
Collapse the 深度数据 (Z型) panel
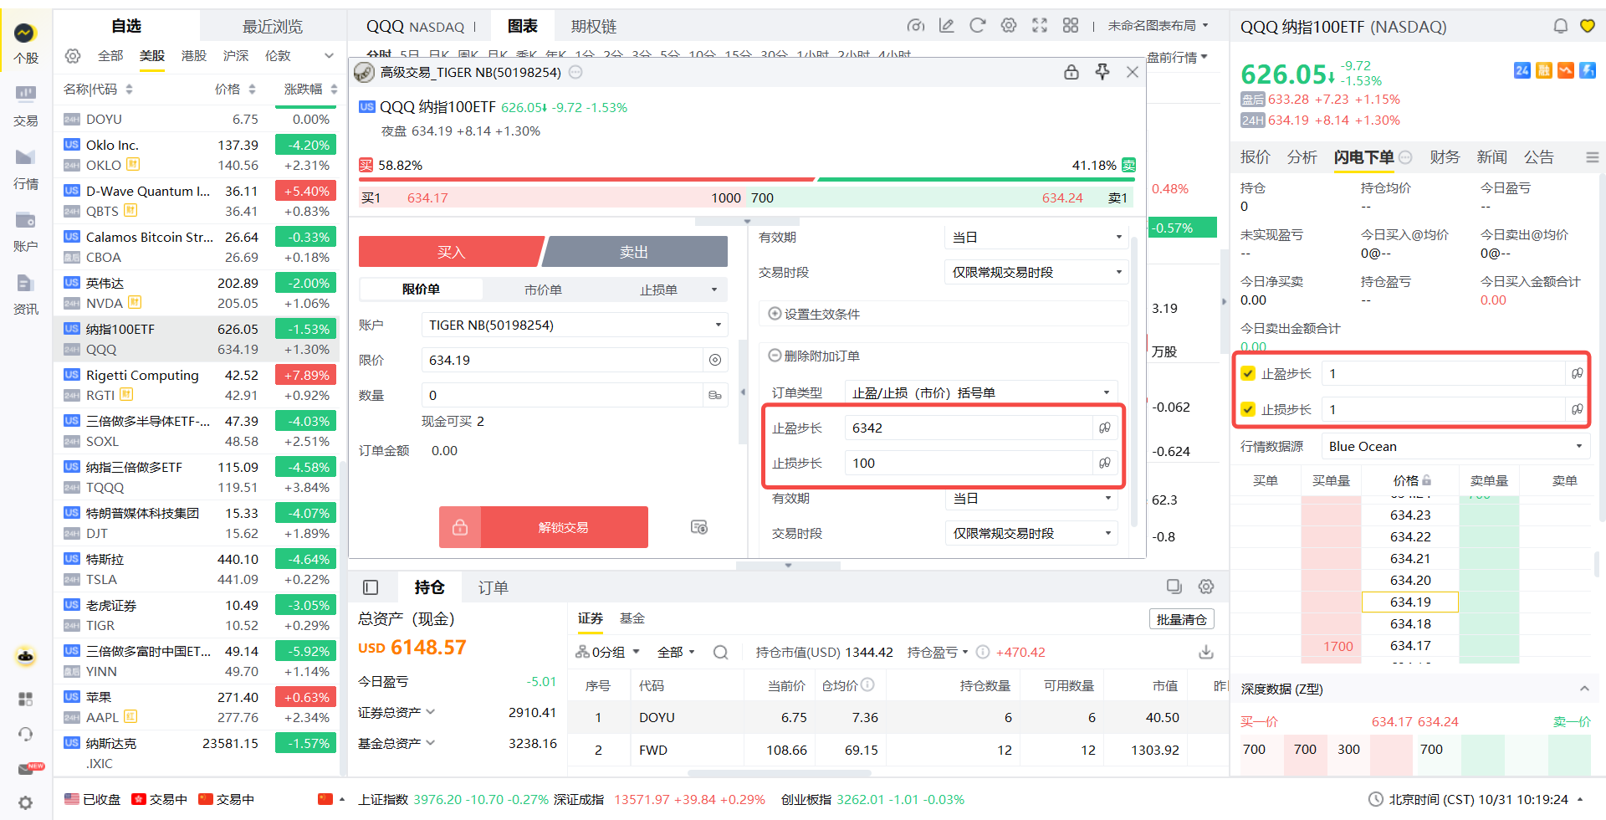[1584, 689]
